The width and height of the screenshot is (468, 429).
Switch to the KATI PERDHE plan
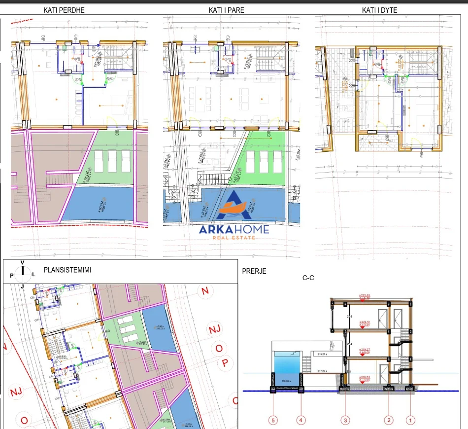(65, 9)
